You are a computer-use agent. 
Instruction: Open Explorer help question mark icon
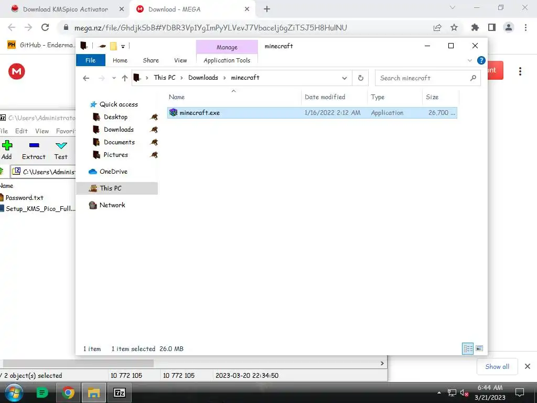[481, 60]
